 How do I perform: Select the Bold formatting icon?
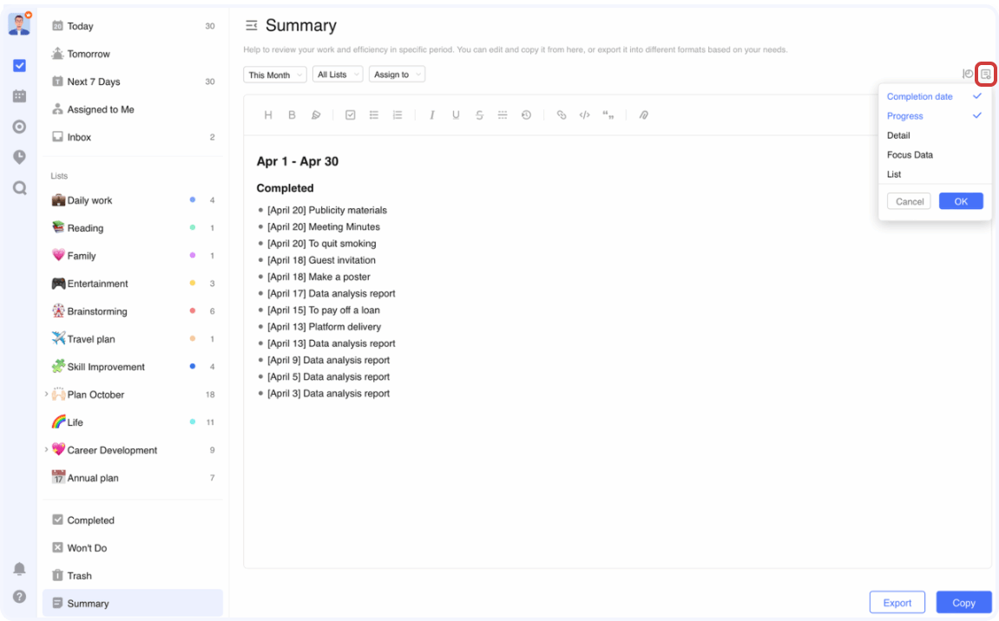pos(292,114)
